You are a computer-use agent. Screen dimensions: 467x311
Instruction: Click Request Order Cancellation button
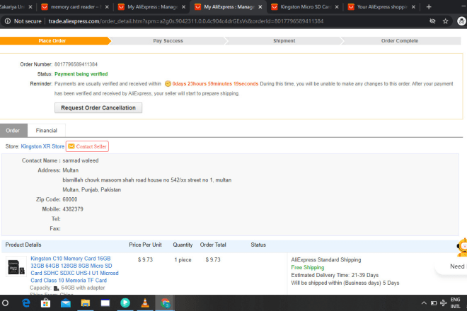pos(98,107)
